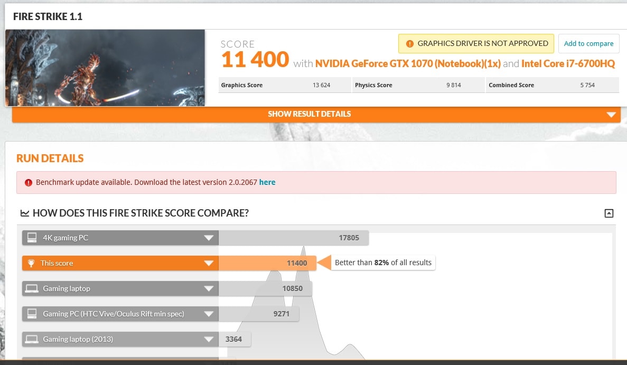Click the Fire Strike benchmark thumbnail image
This screenshot has height=365, width=627.
click(105, 68)
